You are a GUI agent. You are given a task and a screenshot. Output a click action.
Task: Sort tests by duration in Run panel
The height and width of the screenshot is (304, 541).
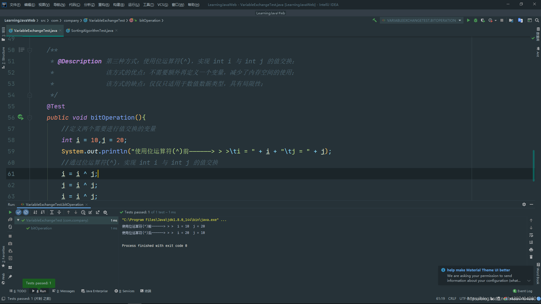pos(43,212)
